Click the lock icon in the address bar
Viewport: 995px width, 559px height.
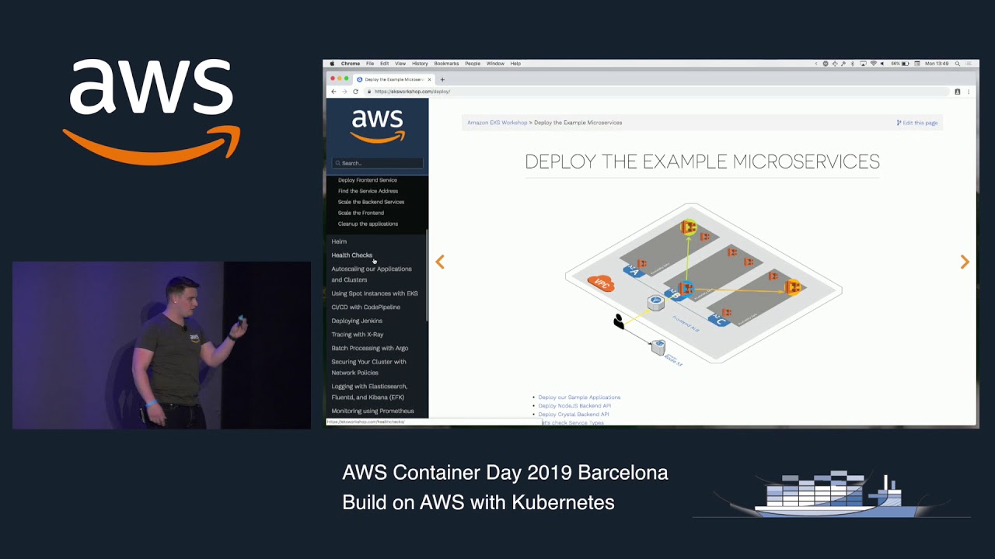[x=370, y=92]
